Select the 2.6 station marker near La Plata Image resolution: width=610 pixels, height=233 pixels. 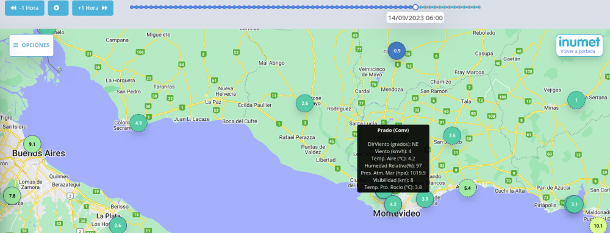[118, 226]
